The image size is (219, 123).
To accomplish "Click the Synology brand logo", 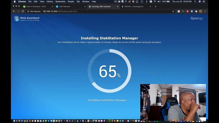I will 197,18.
